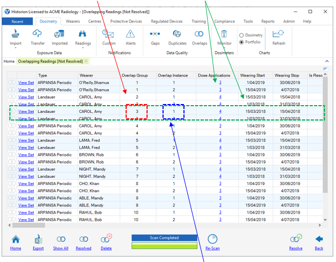Viewport: 336px width, 262px height.
Task: Open the Protective Devices tab
Action: point(126,21)
